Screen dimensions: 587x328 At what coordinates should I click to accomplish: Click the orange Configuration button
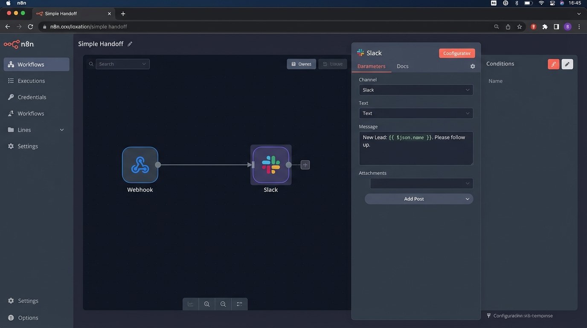tap(456, 53)
